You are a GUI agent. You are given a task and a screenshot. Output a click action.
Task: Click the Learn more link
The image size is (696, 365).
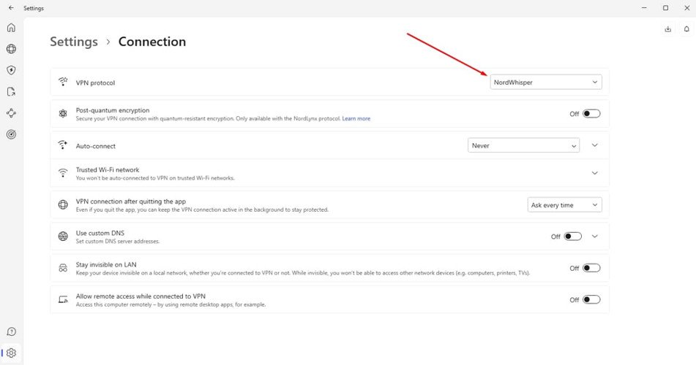point(356,118)
